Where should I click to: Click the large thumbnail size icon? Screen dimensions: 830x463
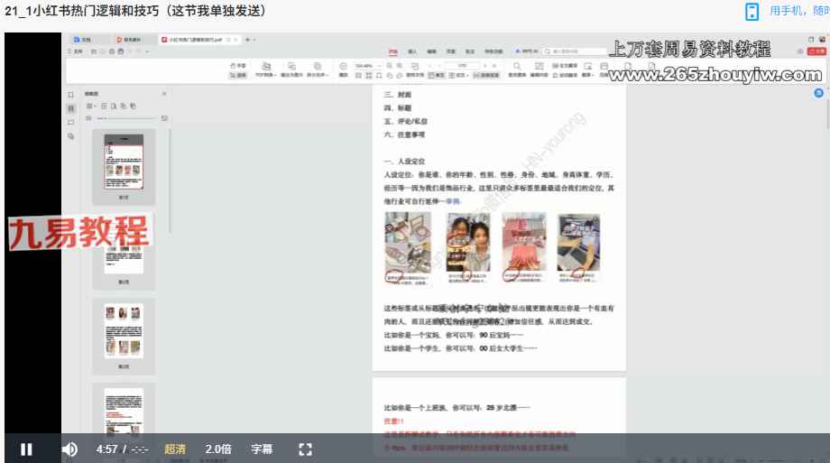164,118
